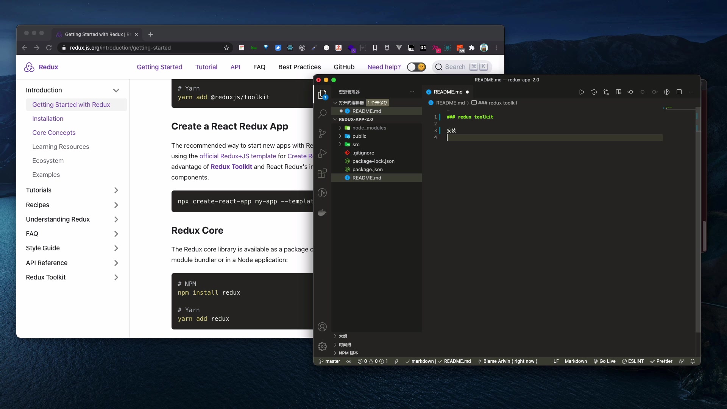The height and width of the screenshot is (409, 727).
Task: Collapse the Introduction sidebar section
Action: [116, 90]
